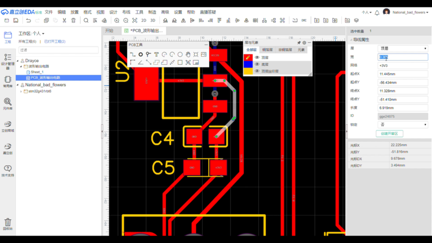432x243 pixels.
Task: Click the undo icon in the toolbar
Action: tap(28, 20)
